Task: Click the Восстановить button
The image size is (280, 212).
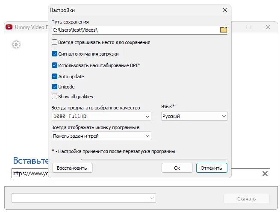Action: (x=72, y=168)
